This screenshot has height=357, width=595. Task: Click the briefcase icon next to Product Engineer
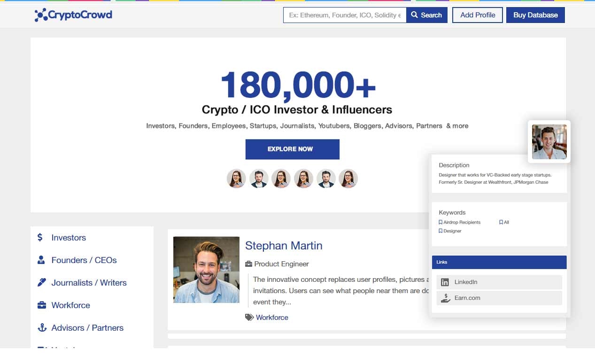pyautogui.click(x=249, y=264)
